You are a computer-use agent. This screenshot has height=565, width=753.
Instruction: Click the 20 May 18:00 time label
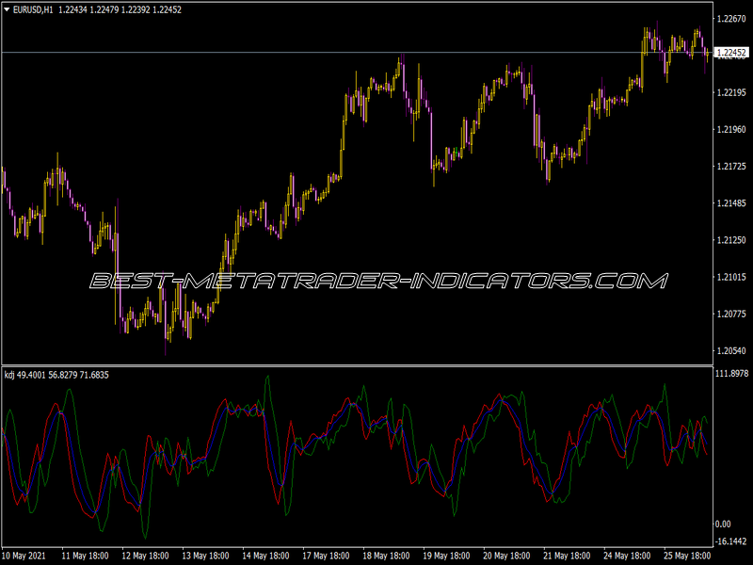tap(506, 556)
